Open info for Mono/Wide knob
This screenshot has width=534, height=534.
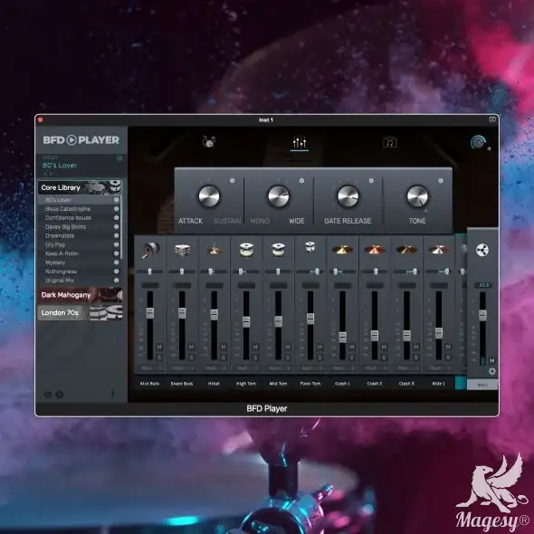click(x=301, y=181)
